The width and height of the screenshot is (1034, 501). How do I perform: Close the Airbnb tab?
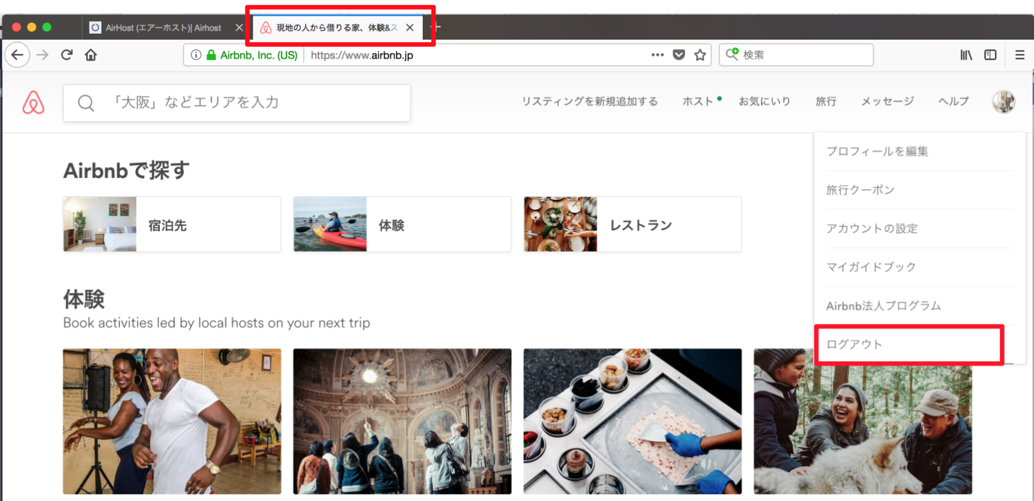(410, 28)
